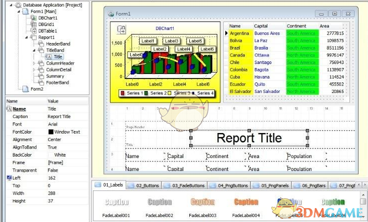Viewport: 368px width, 222px height.
Task: Click the 04_PngButtons tab folder icon
Action: tap(213, 185)
